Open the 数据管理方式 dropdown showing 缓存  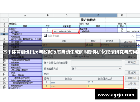(x=97, y=69)
